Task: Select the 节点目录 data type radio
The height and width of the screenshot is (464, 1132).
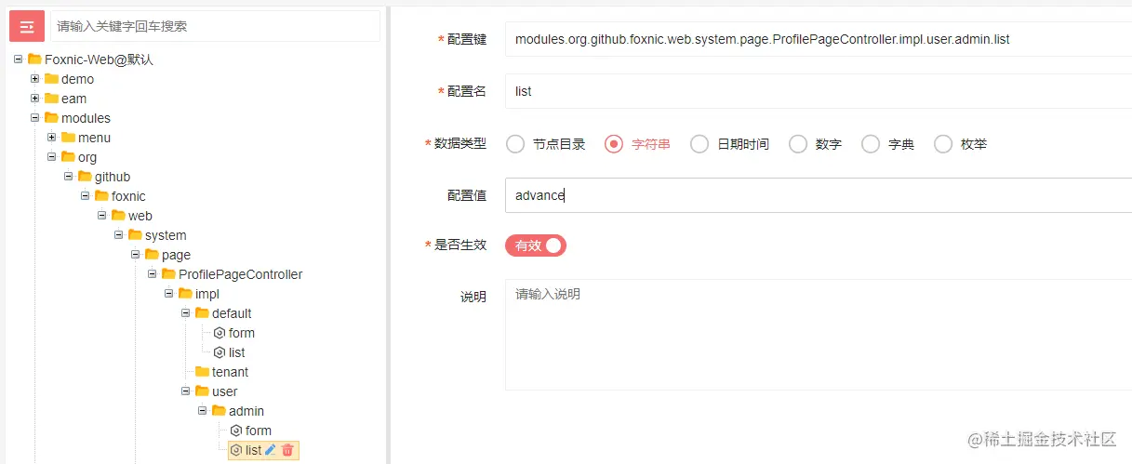Action: coord(515,144)
